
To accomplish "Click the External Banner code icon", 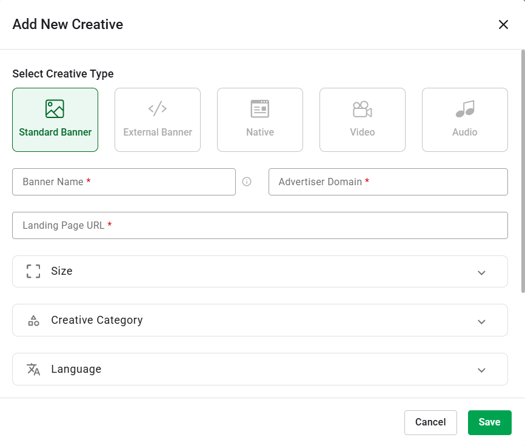I will [158, 109].
